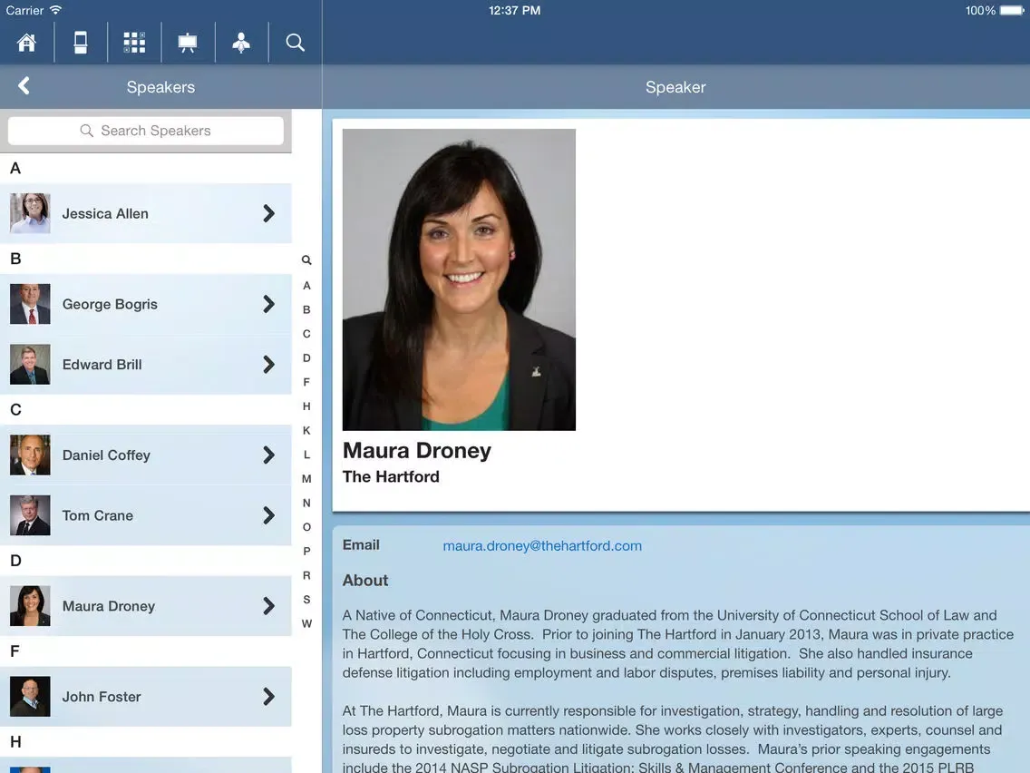Focus the Search Speakers field
This screenshot has height=773, width=1030.
pyautogui.click(x=146, y=131)
